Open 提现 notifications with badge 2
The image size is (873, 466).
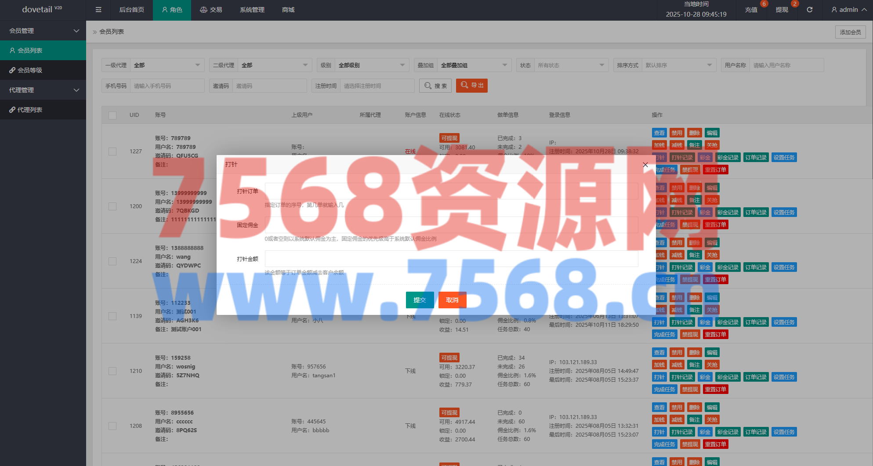pos(782,10)
